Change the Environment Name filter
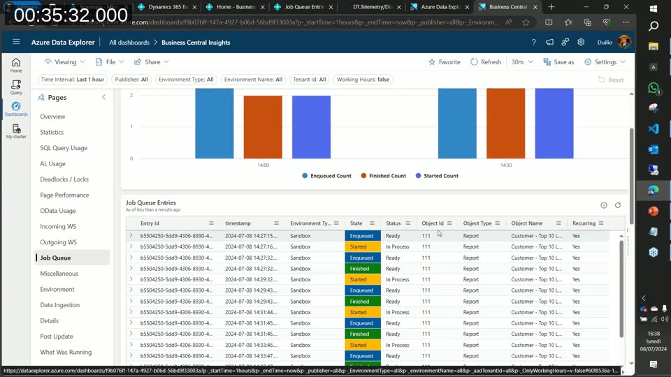This screenshot has height=377, width=671. tap(253, 80)
